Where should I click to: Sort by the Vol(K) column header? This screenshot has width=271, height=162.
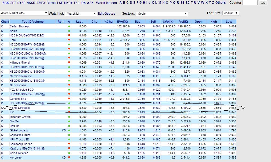(x=183, y=22)
